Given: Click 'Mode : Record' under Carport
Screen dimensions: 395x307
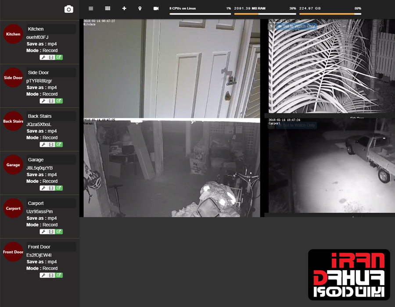Looking at the screenshot, I should [x=42, y=225].
